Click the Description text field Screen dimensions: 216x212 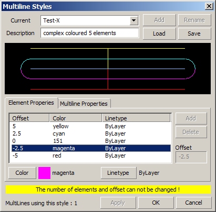90,33
